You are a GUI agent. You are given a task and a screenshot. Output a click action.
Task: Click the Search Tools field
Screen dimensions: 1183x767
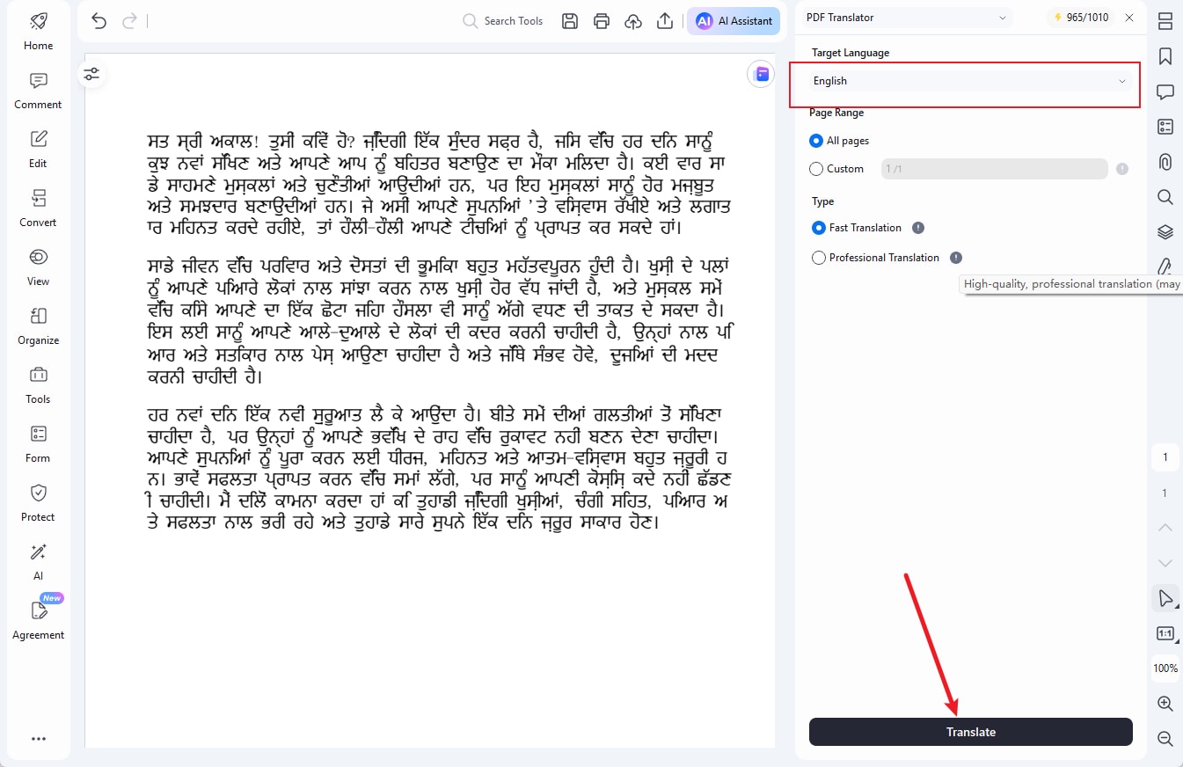(x=503, y=21)
